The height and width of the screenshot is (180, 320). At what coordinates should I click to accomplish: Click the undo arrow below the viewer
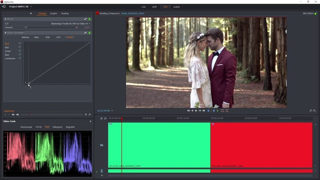pyautogui.click(x=311, y=111)
